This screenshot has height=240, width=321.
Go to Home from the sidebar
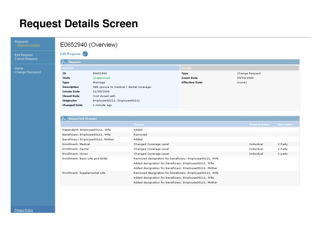[19, 68]
